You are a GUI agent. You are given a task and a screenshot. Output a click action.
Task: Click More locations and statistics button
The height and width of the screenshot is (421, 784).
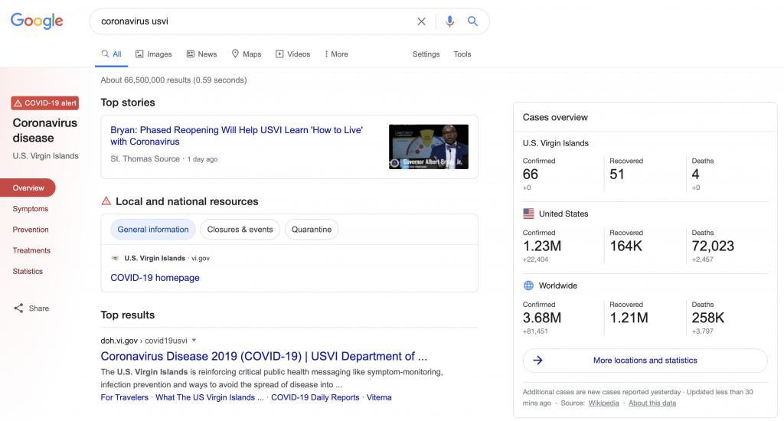click(645, 361)
